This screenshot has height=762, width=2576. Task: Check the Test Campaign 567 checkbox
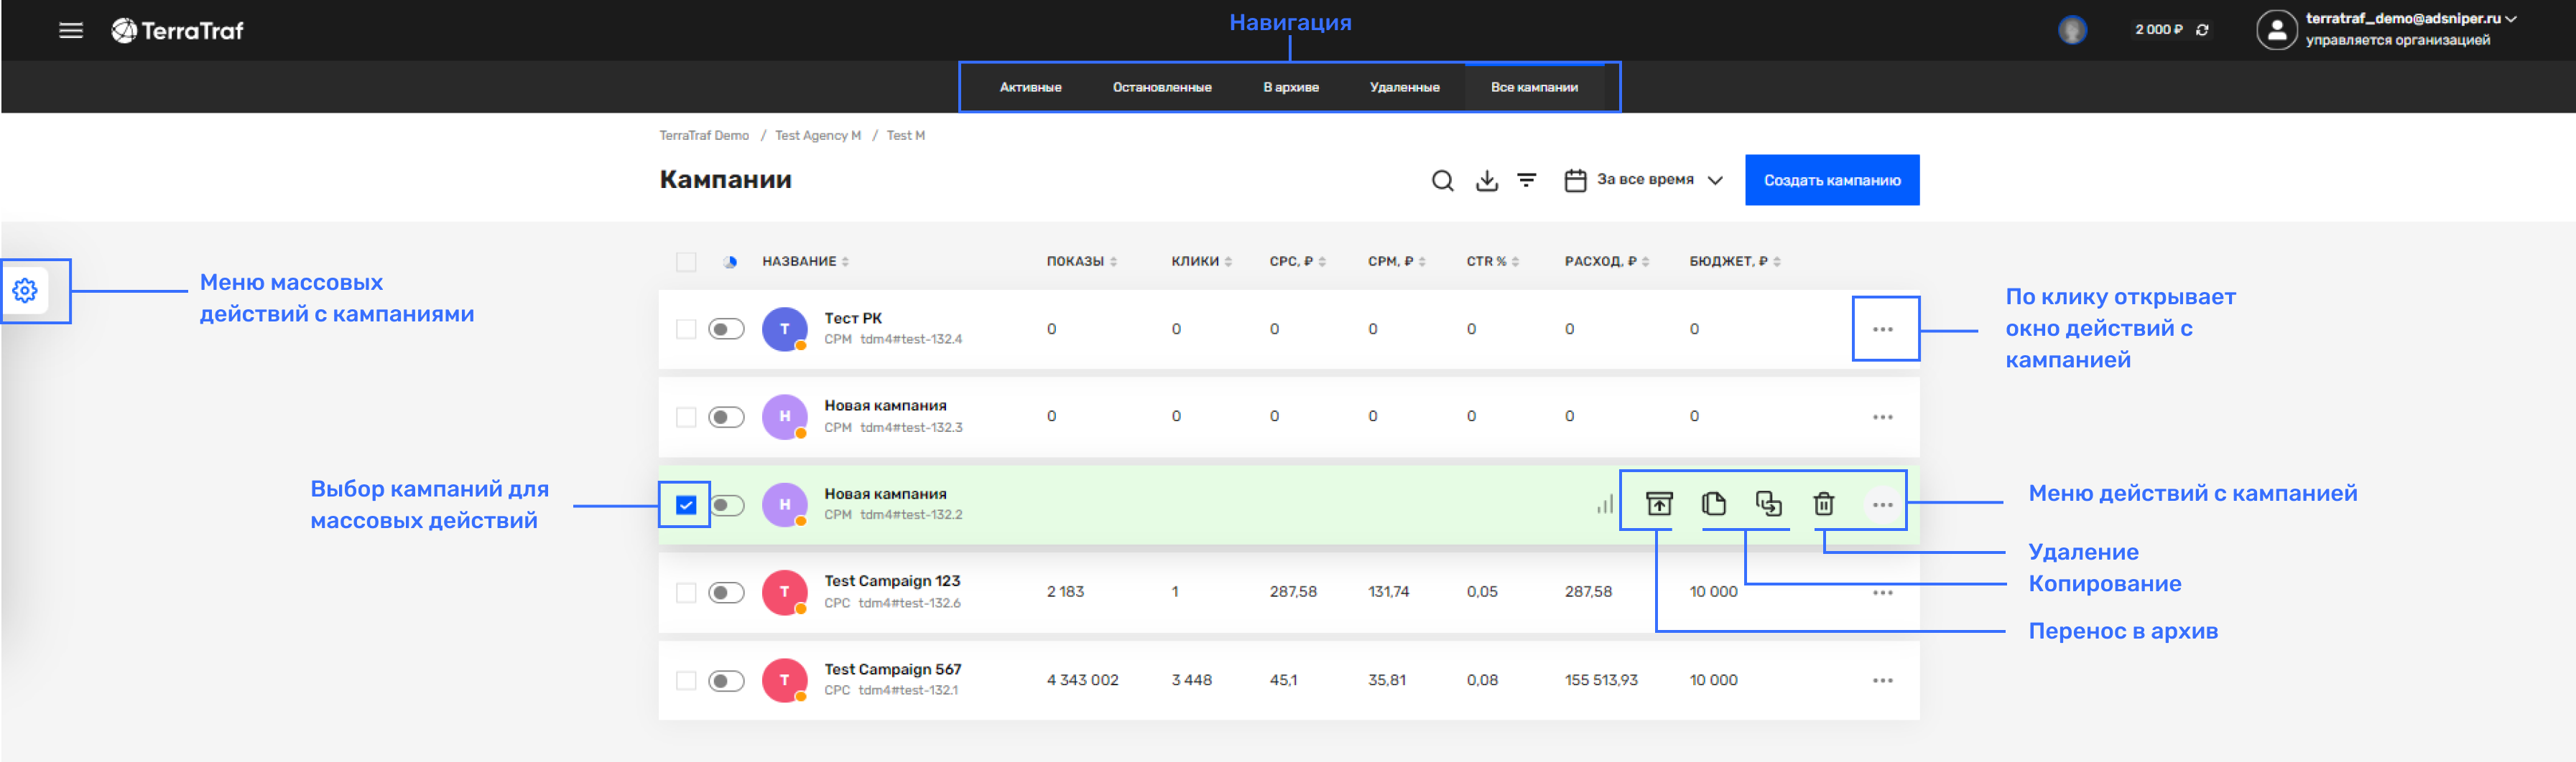pos(685,680)
